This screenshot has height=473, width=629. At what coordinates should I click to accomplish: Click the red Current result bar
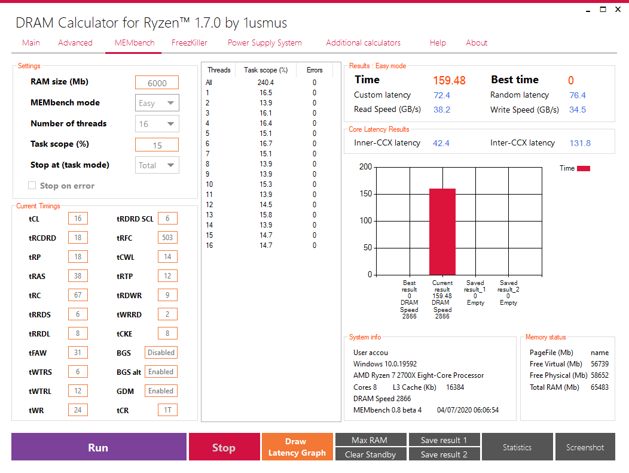pyautogui.click(x=442, y=232)
